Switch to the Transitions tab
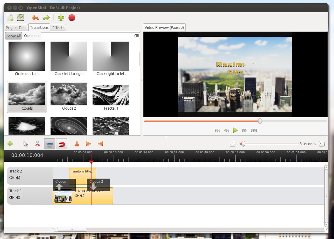 39,27
